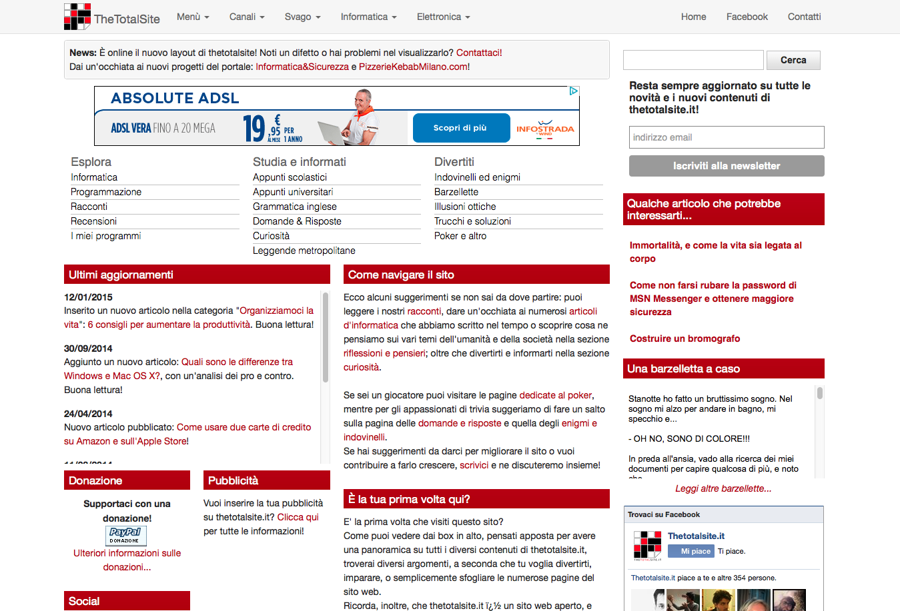Image resolution: width=900 pixels, height=611 pixels.
Task: Expand the Informatica navbar dropdown
Action: tap(368, 17)
